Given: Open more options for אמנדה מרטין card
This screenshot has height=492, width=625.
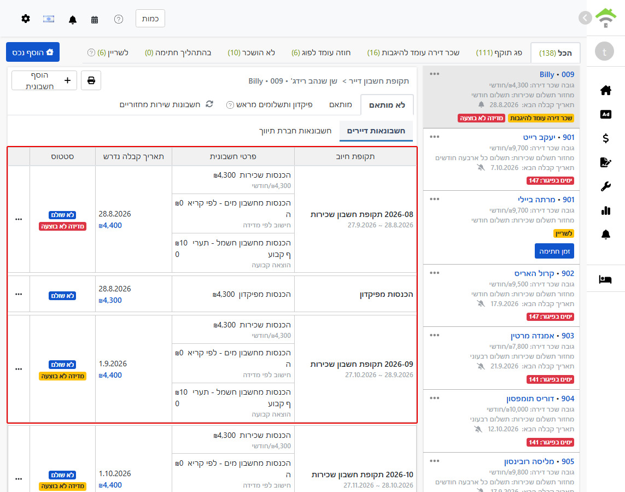Looking at the screenshot, I should point(435,336).
